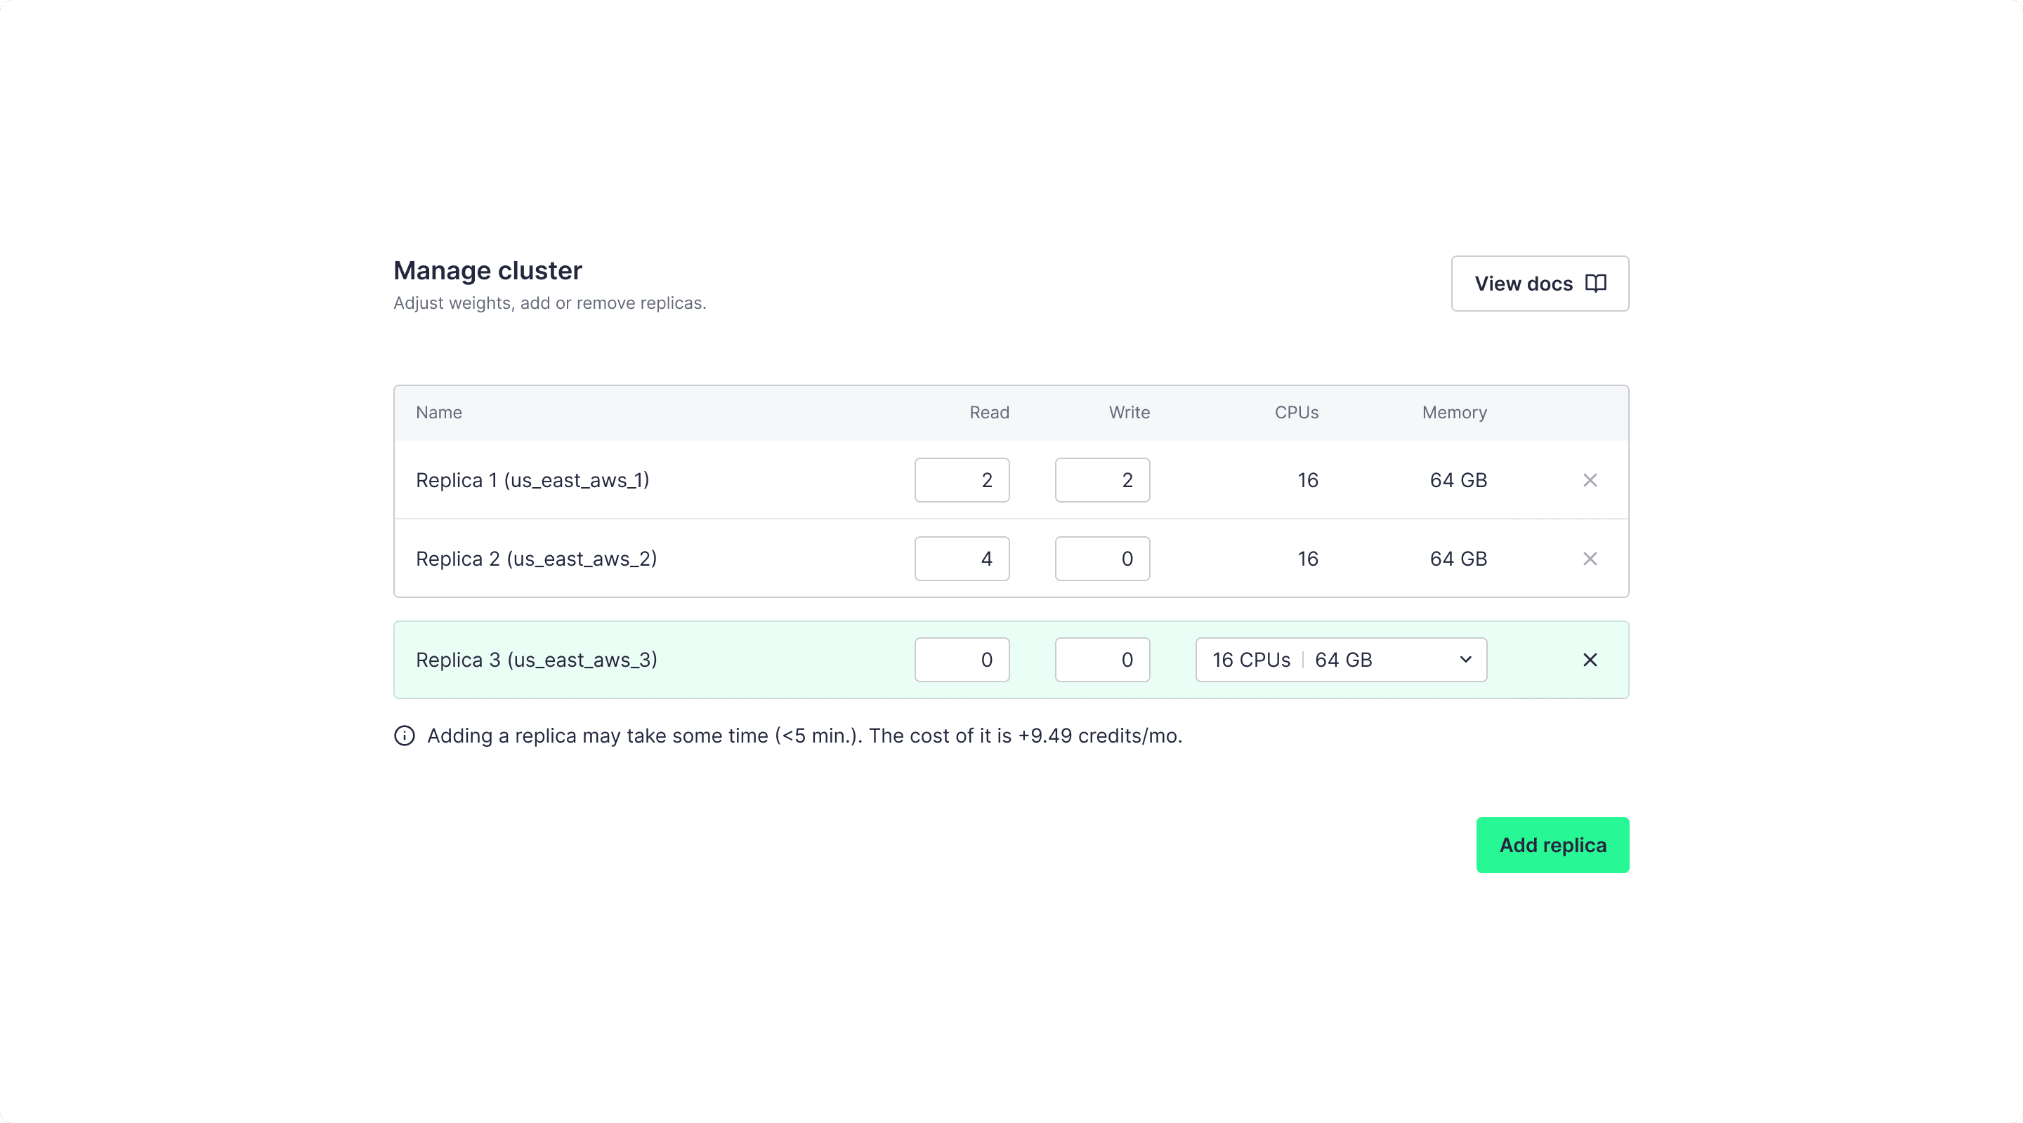
Task: Click the Write weight field of Replica 2
Action: click(1102, 558)
